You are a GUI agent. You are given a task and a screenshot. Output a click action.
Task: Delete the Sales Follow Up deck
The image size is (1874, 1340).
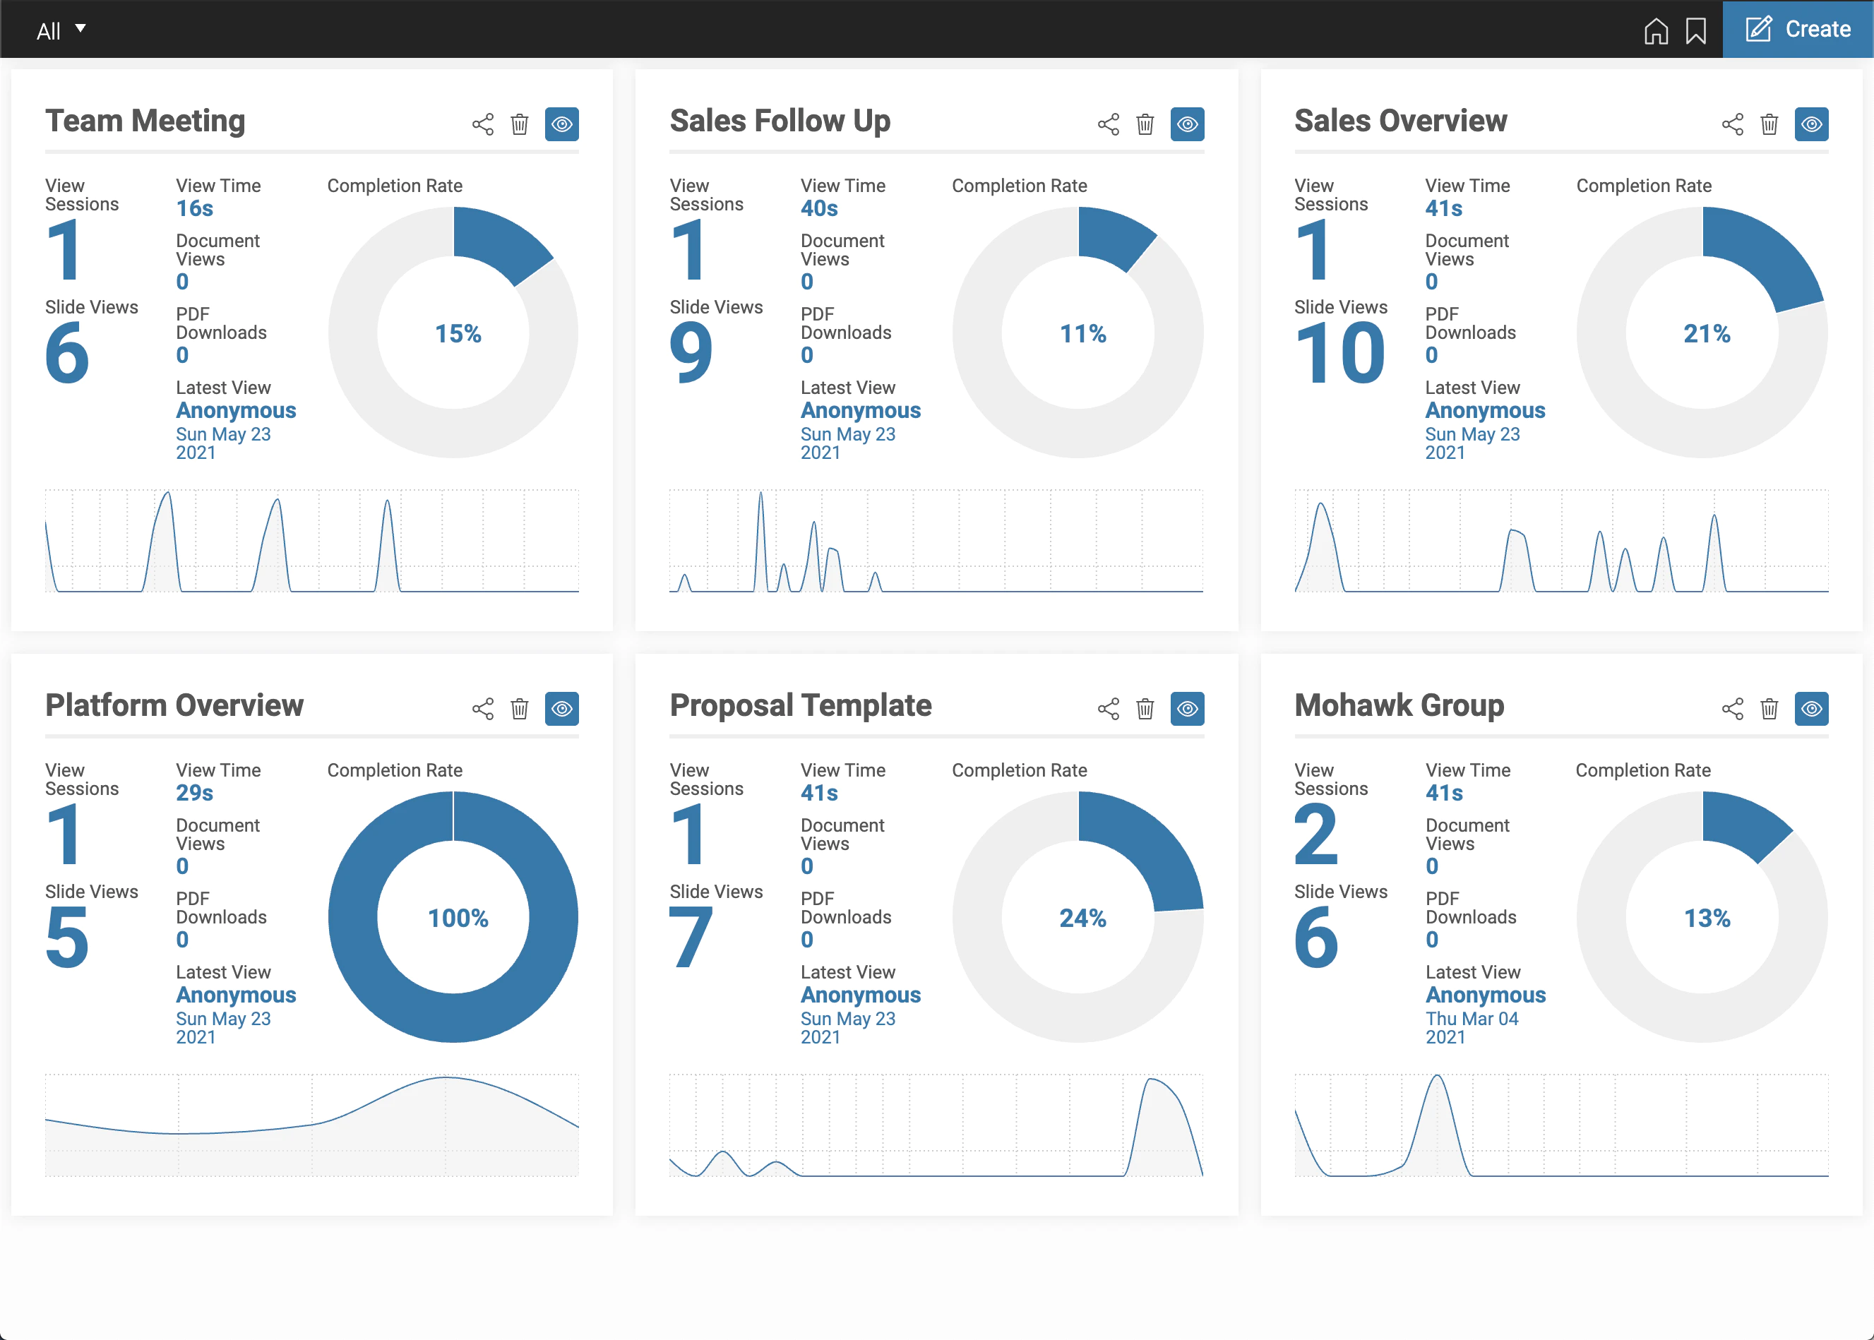(1145, 124)
